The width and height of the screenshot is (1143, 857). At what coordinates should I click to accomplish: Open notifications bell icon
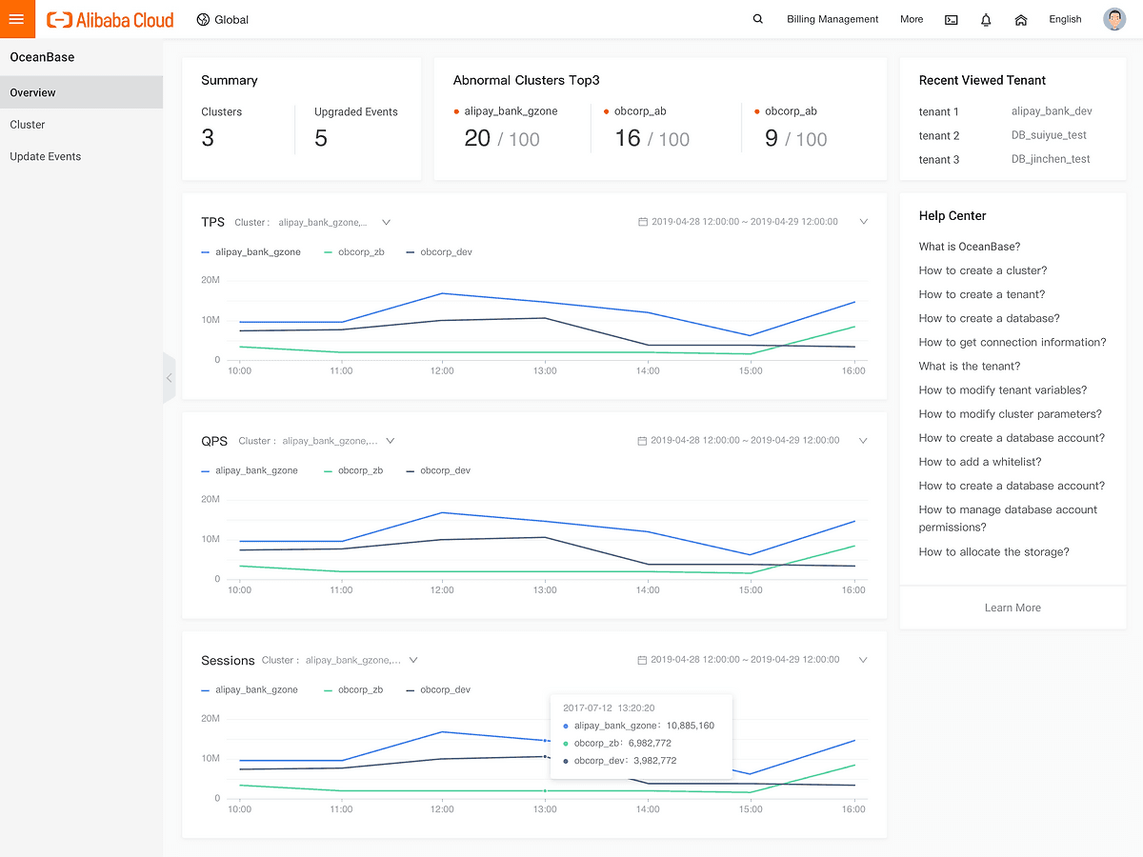986,20
